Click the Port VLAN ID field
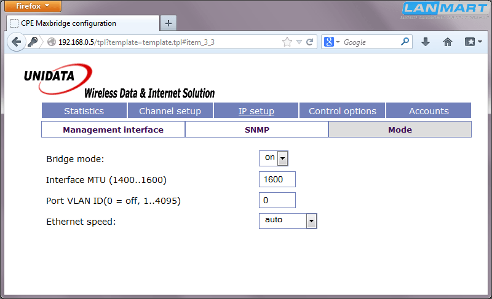492x299 pixels. 277,200
